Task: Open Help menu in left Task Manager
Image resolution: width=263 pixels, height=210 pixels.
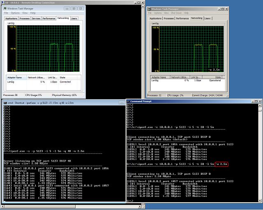Action: click(33, 13)
